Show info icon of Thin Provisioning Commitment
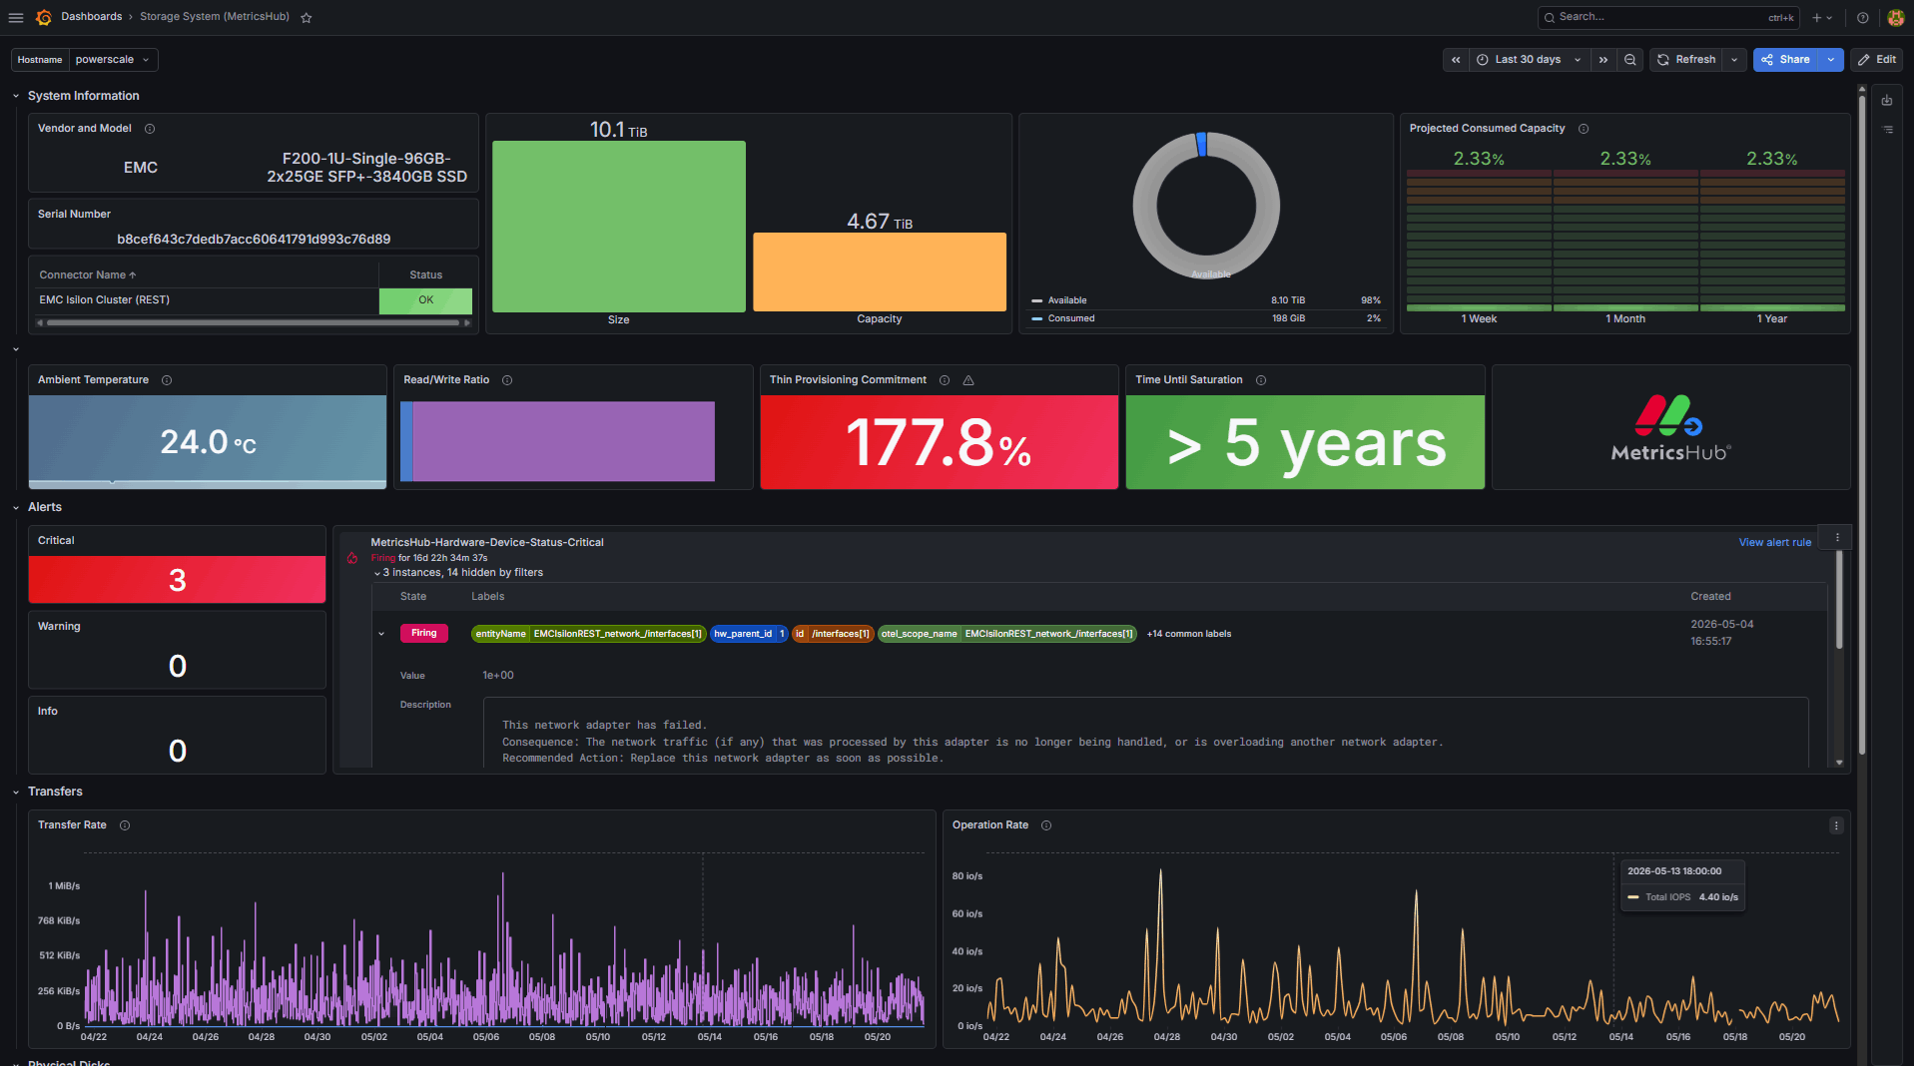This screenshot has height=1066, width=1914. point(945,380)
